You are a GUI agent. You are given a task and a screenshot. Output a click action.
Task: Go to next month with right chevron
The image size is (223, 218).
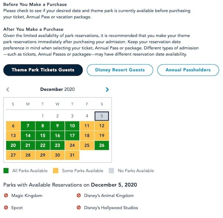click(x=107, y=89)
